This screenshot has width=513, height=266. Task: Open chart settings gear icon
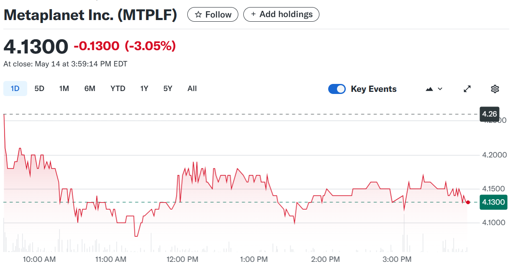click(495, 89)
